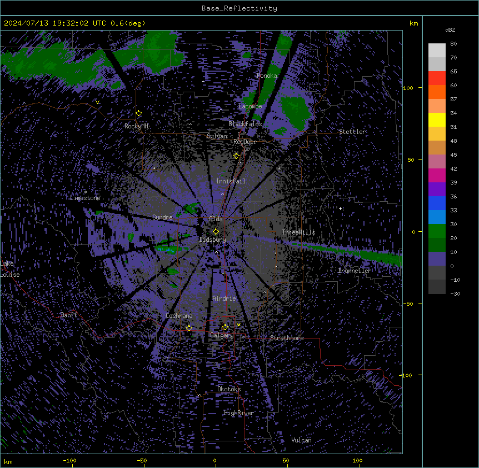This screenshot has height=468, width=479.
Task: Click the ThreeHills label
Action: coord(298,232)
